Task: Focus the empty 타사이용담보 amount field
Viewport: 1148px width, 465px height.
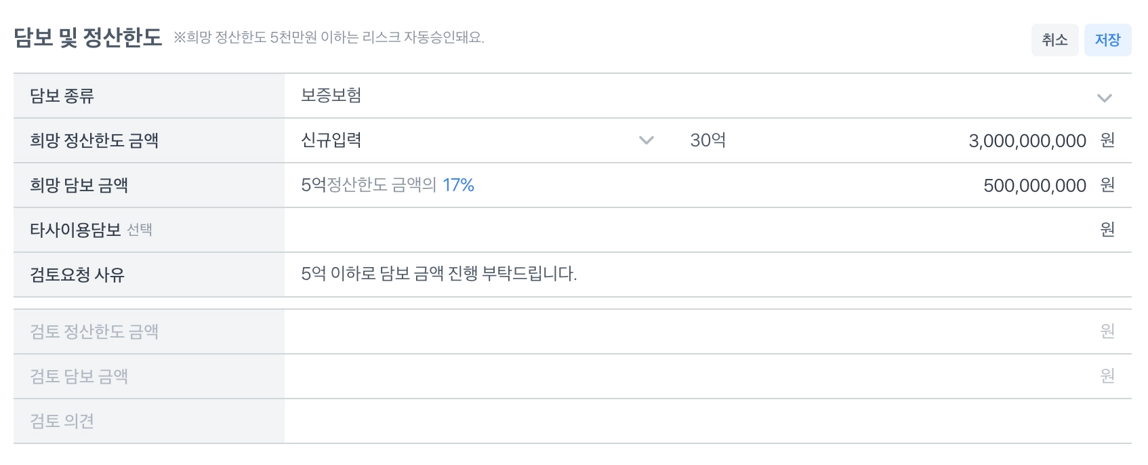Action: tap(691, 230)
